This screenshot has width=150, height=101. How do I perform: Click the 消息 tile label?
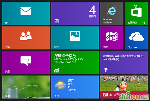(x=7, y=72)
